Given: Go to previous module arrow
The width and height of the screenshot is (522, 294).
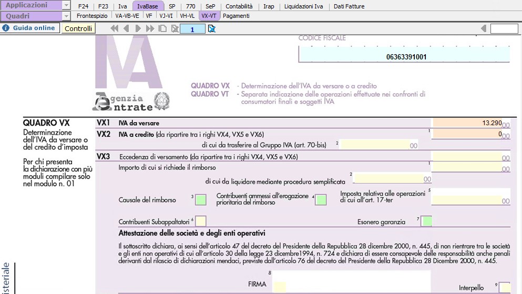Looking at the screenshot, I should pos(126,28).
